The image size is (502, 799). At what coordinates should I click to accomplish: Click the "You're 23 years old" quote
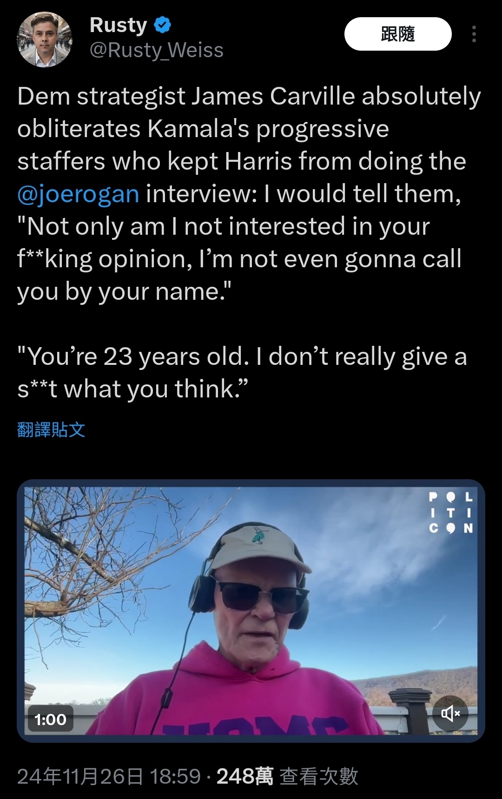click(242, 373)
